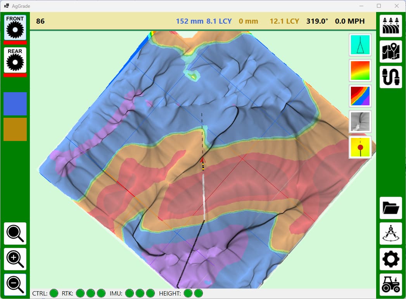Image resolution: width=406 pixels, height=299 pixels.
Task: Click the map location pin icon
Action: 390,52
